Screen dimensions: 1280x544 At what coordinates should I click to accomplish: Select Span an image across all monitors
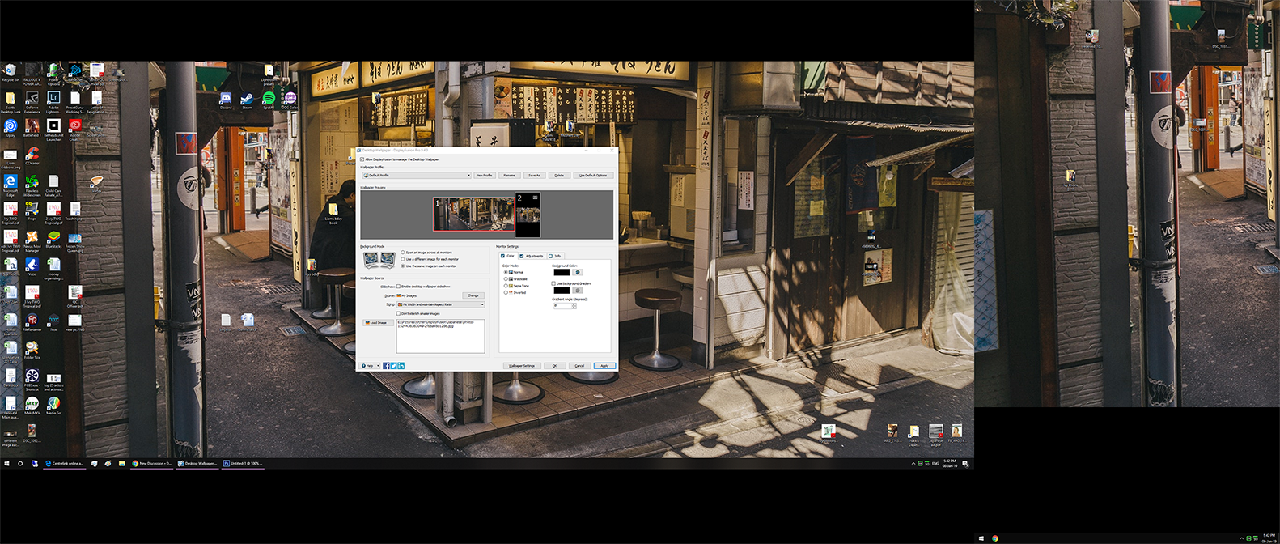point(403,253)
